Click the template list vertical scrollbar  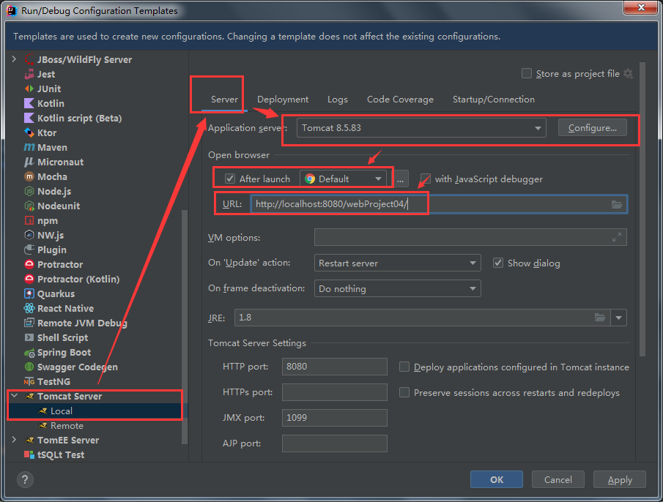point(185,327)
